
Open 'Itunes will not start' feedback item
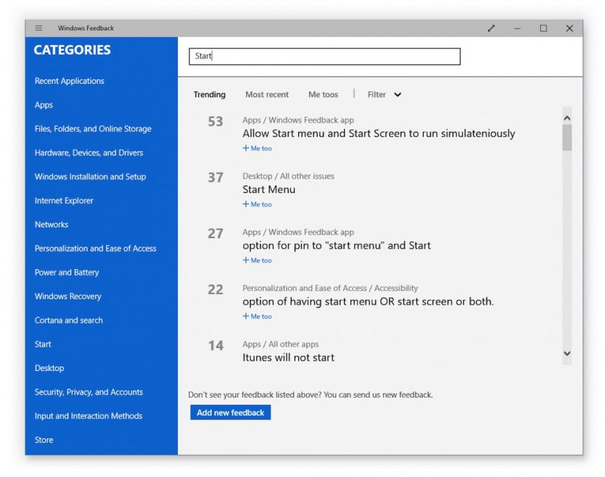288,358
